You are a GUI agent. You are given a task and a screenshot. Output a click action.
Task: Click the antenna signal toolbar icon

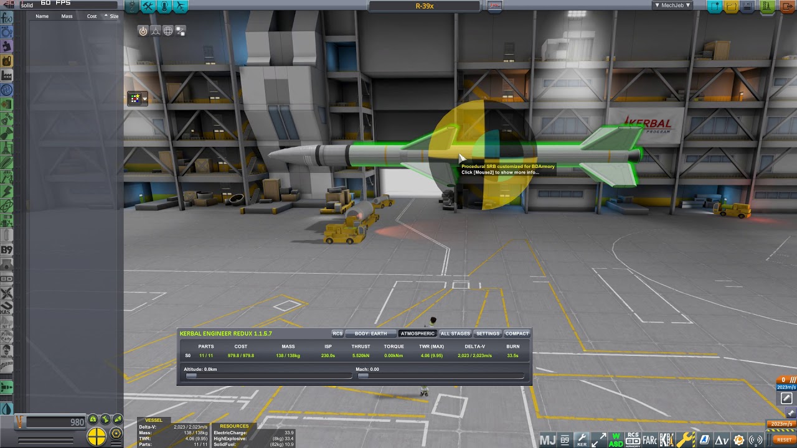pyautogui.click(x=755, y=440)
